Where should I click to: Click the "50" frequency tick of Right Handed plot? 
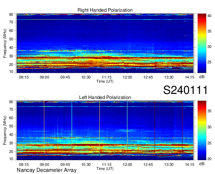click(11, 39)
